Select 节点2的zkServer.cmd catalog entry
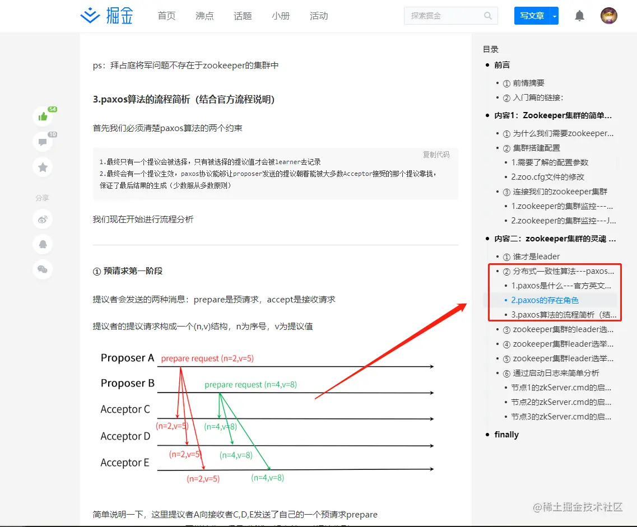Viewport: 637px width, 527px height. pyautogui.click(x=561, y=402)
